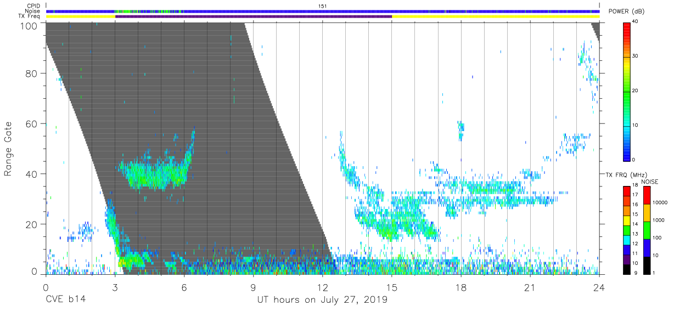Click the cyan band of the TX FRQ color bar
This screenshot has height=311, width=674.
[x=627, y=240]
